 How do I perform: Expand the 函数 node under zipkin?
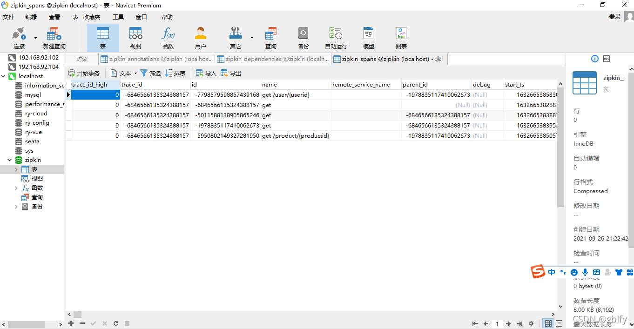[x=16, y=188]
